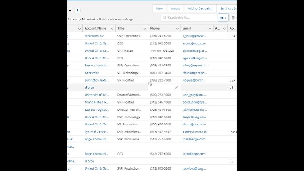Click the table display columns icon
Viewport: 304px width, 171px height.
[234, 18]
